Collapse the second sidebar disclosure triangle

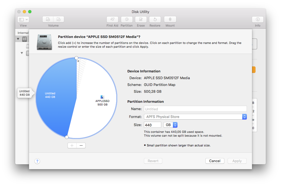click(x=22, y=53)
